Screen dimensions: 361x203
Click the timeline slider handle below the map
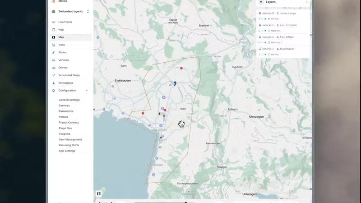(186, 203)
